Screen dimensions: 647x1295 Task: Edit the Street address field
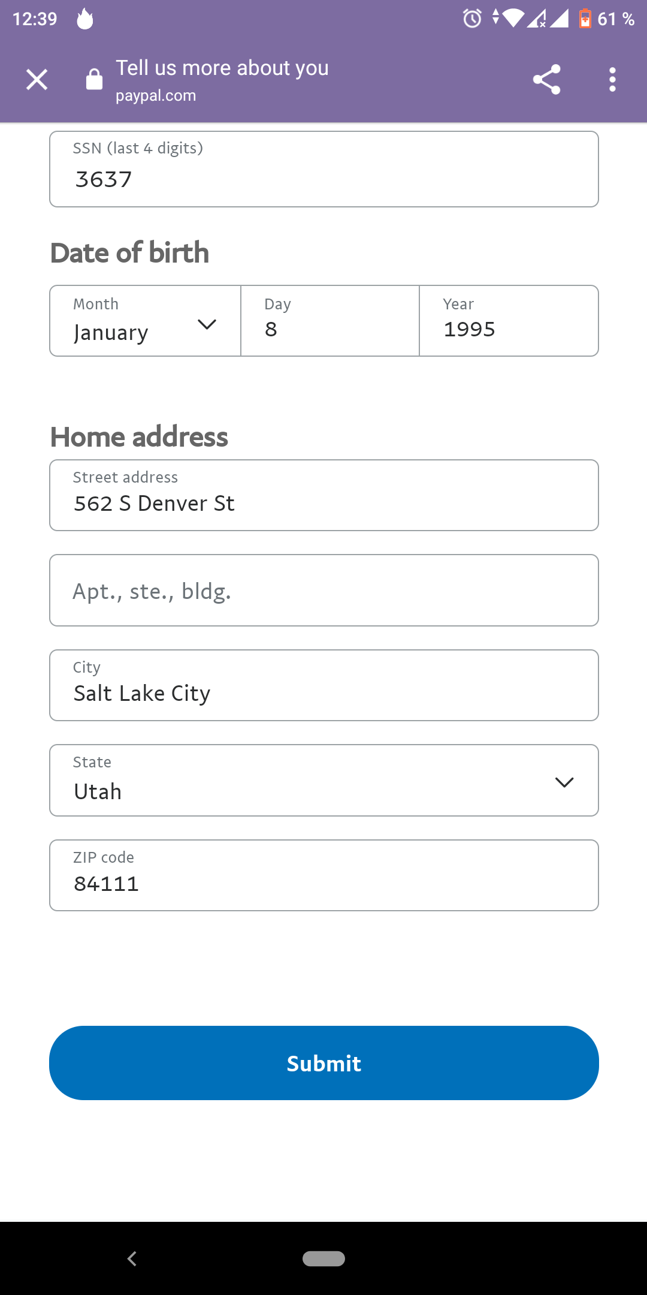[x=324, y=495]
